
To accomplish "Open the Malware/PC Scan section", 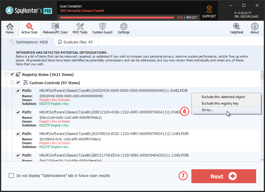I will (x=55, y=29).
